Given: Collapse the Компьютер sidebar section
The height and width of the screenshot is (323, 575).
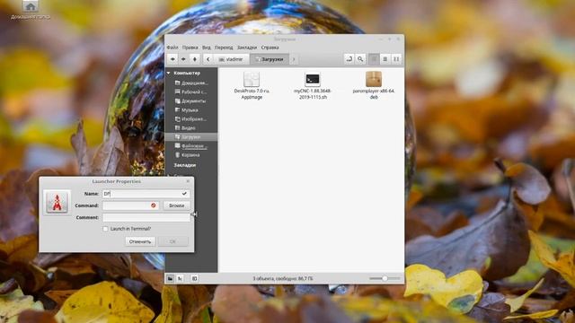Looking at the screenshot, I should [x=169, y=73].
